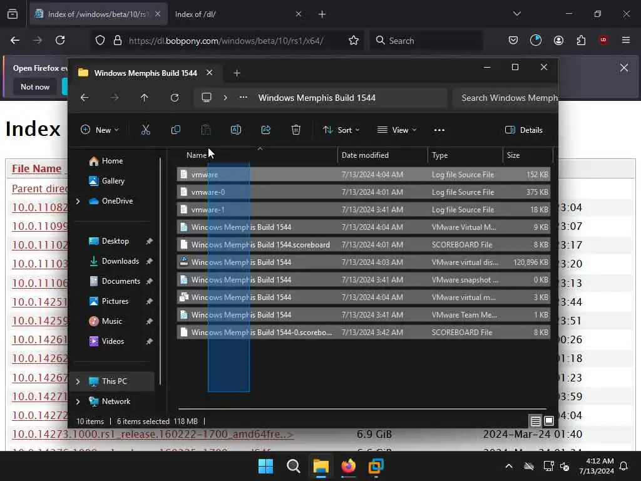
Task: Open uBlock Origin extension icon
Action: pyautogui.click(x=603, y=40)
